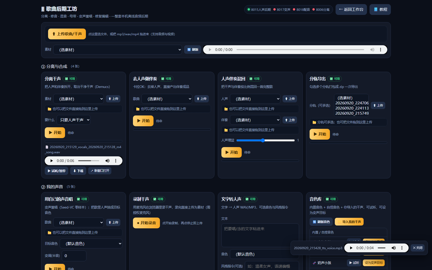Download the separated vocals file
Viewport: 432px width, 270px height.
tap(78, 171)
